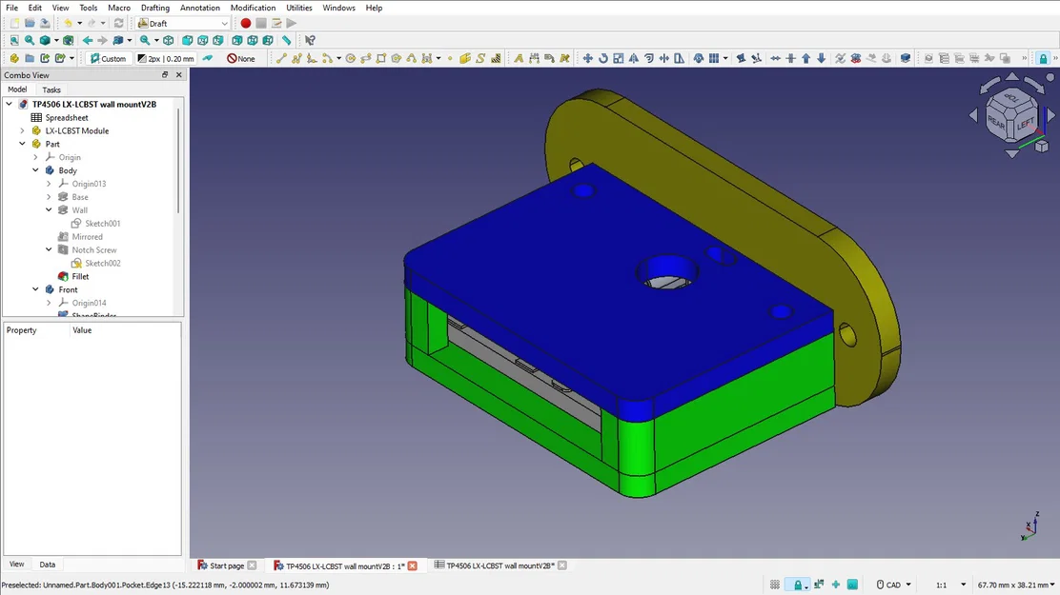Select the Draft Rotate tool
This screenshot has width=1060, height=595.
(603, 59)
